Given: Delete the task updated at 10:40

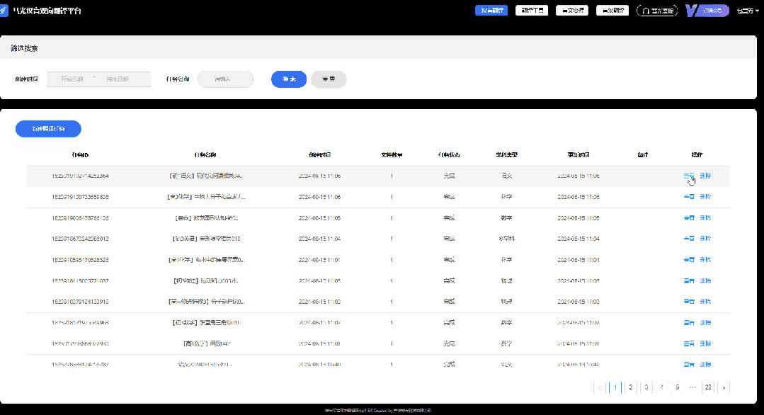Looking at the screenshot, I should (705, 364).
